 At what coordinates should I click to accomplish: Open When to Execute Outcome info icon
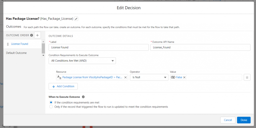coord(83,97)
